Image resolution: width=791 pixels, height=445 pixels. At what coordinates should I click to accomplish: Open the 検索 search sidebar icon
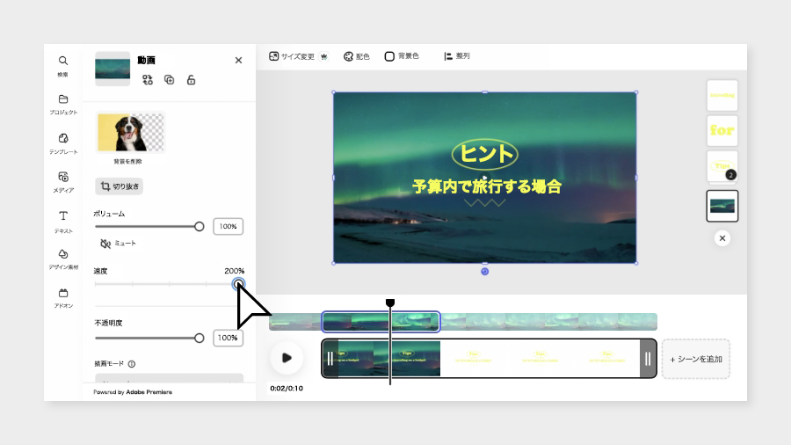click(62, 66)
